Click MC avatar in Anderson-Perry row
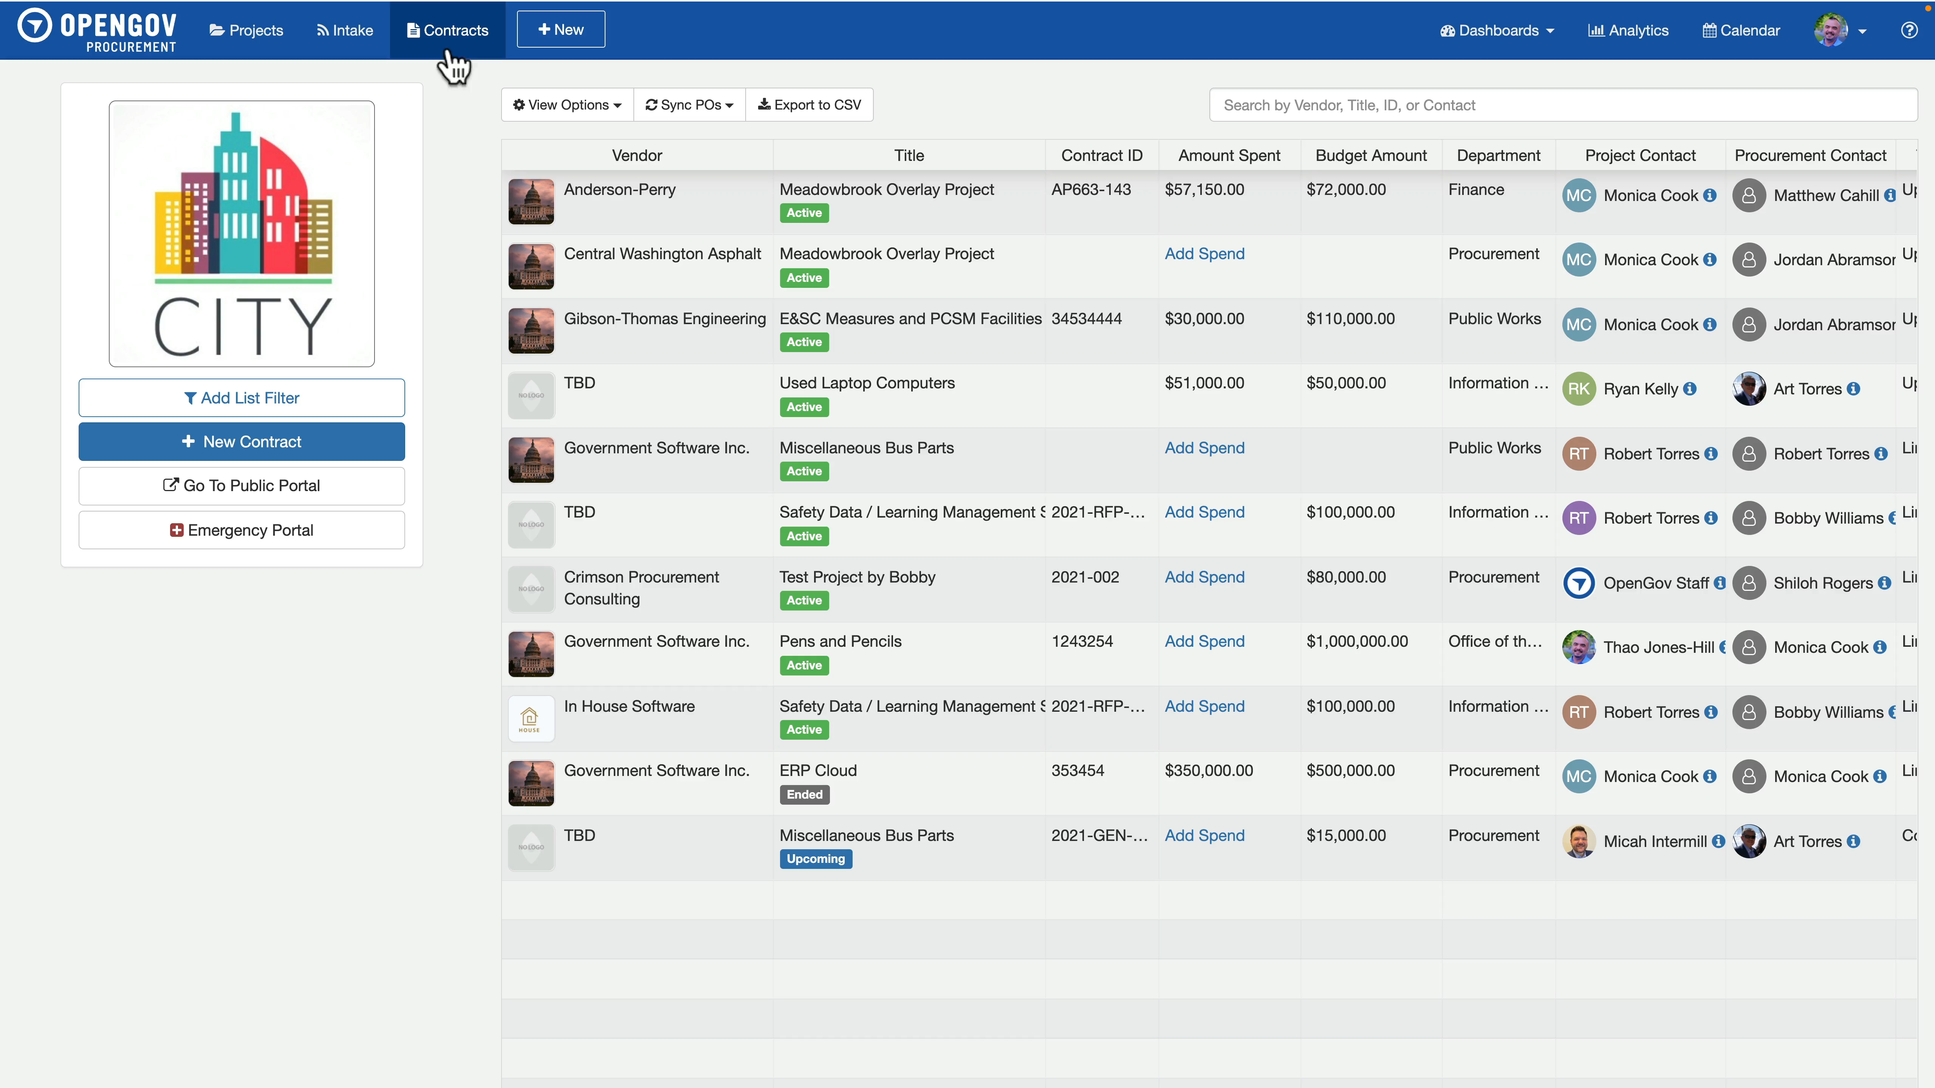This screenshot has height=1088, width=1935. pos(1579,196)
